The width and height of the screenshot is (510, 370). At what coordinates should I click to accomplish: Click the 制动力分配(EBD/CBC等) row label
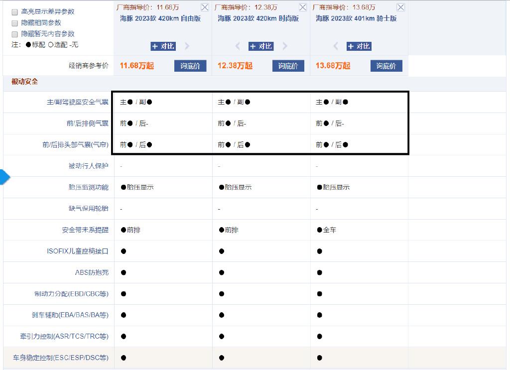72,294
